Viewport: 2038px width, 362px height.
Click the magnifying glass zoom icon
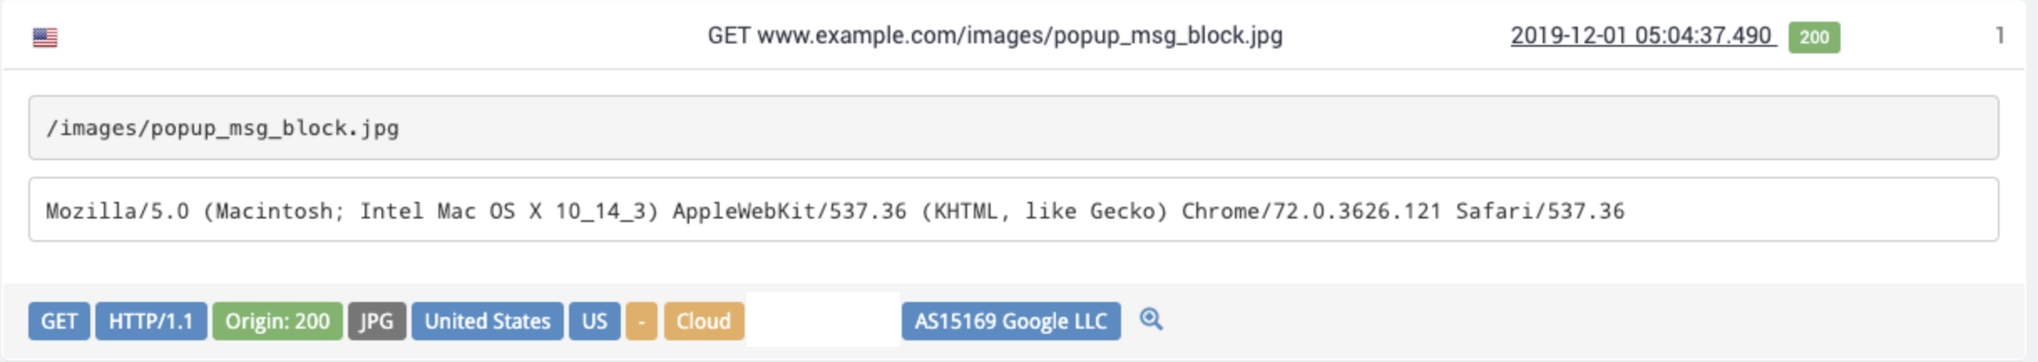click(x=1151, y=320)
